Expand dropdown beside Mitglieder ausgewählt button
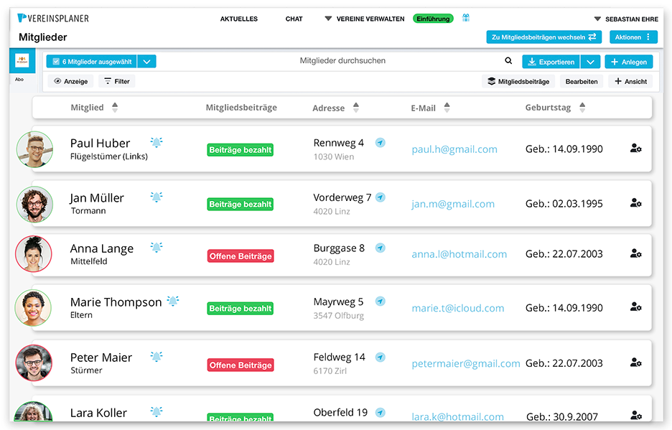This screenshot has height=430, width=672. (x=146, y=62)
